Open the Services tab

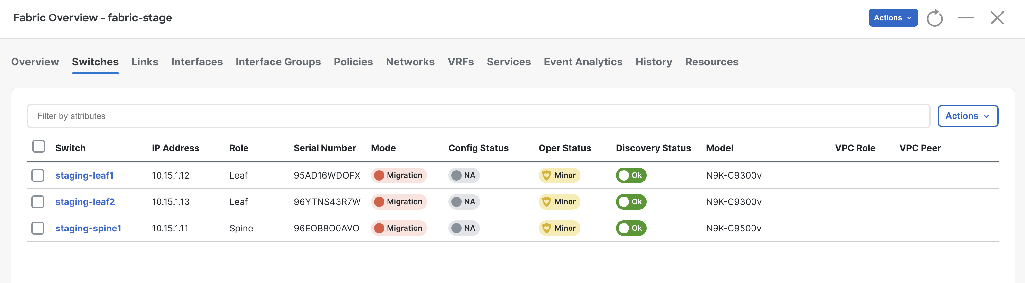coord(509,62)
